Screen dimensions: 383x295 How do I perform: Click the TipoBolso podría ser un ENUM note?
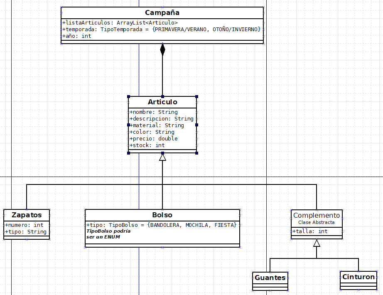tap(108, 234)
